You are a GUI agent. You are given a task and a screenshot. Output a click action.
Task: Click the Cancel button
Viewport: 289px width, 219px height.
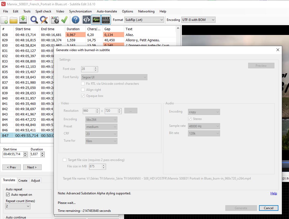(269, 208)
